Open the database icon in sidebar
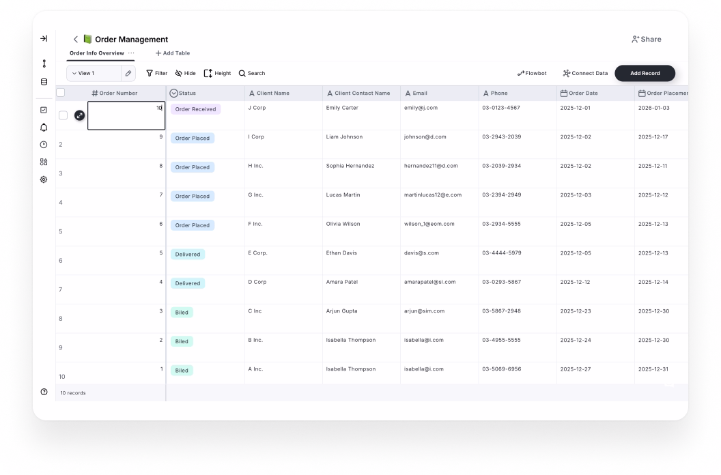The height and width of the screenshot is (475, 721). (x=44, y=82)
